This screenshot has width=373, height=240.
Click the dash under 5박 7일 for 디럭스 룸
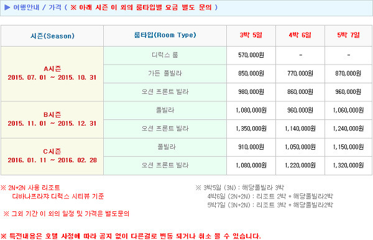(349, 55)
